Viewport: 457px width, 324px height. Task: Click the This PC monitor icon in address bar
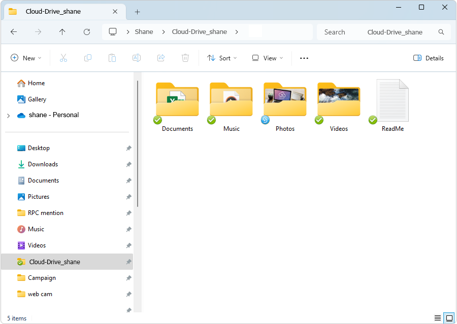(x=113, y=32)
